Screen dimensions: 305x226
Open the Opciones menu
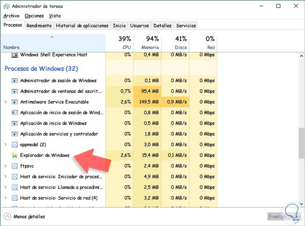pos(34,16)
